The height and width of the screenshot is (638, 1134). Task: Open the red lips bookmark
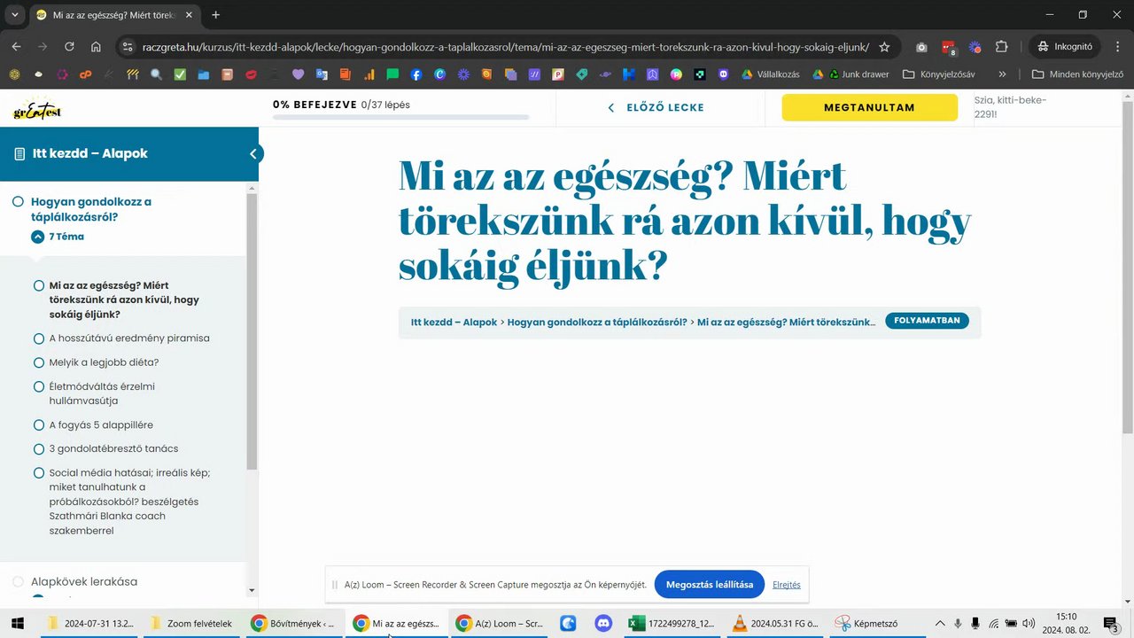pos(251,74)
